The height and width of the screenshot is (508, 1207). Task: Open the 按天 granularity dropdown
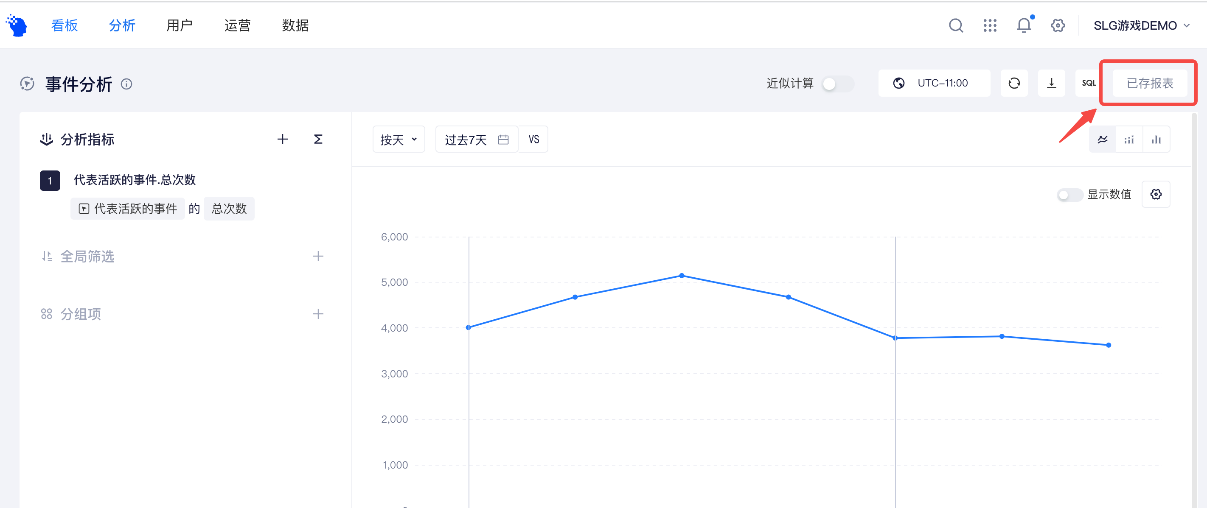pos(399,140)
